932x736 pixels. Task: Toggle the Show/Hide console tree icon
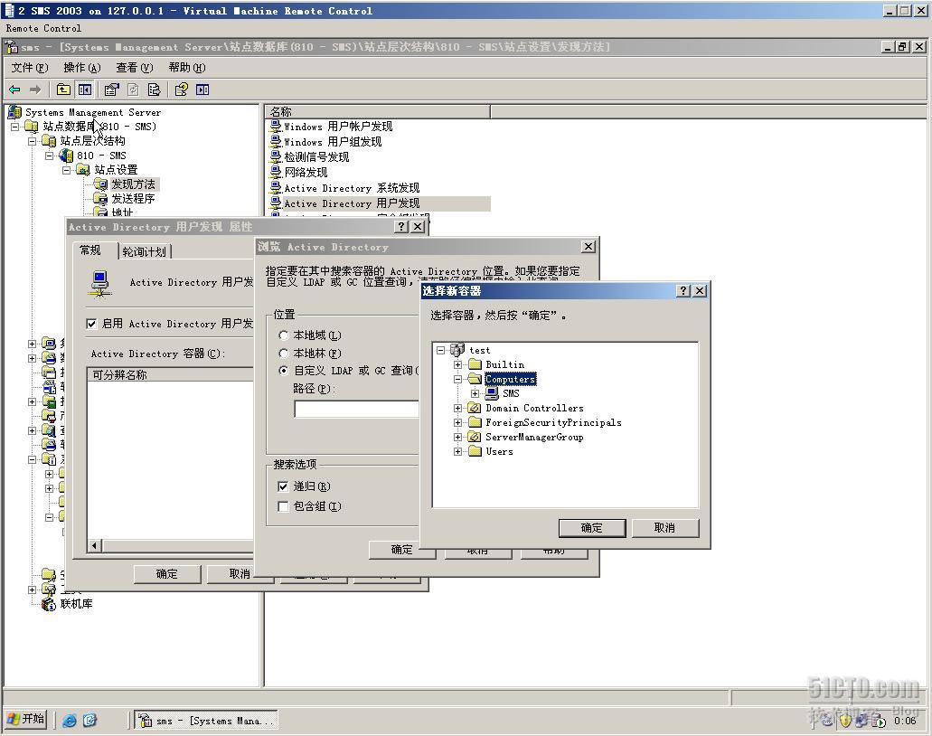85,90
